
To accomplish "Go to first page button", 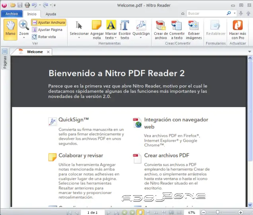I will (69, 213).
